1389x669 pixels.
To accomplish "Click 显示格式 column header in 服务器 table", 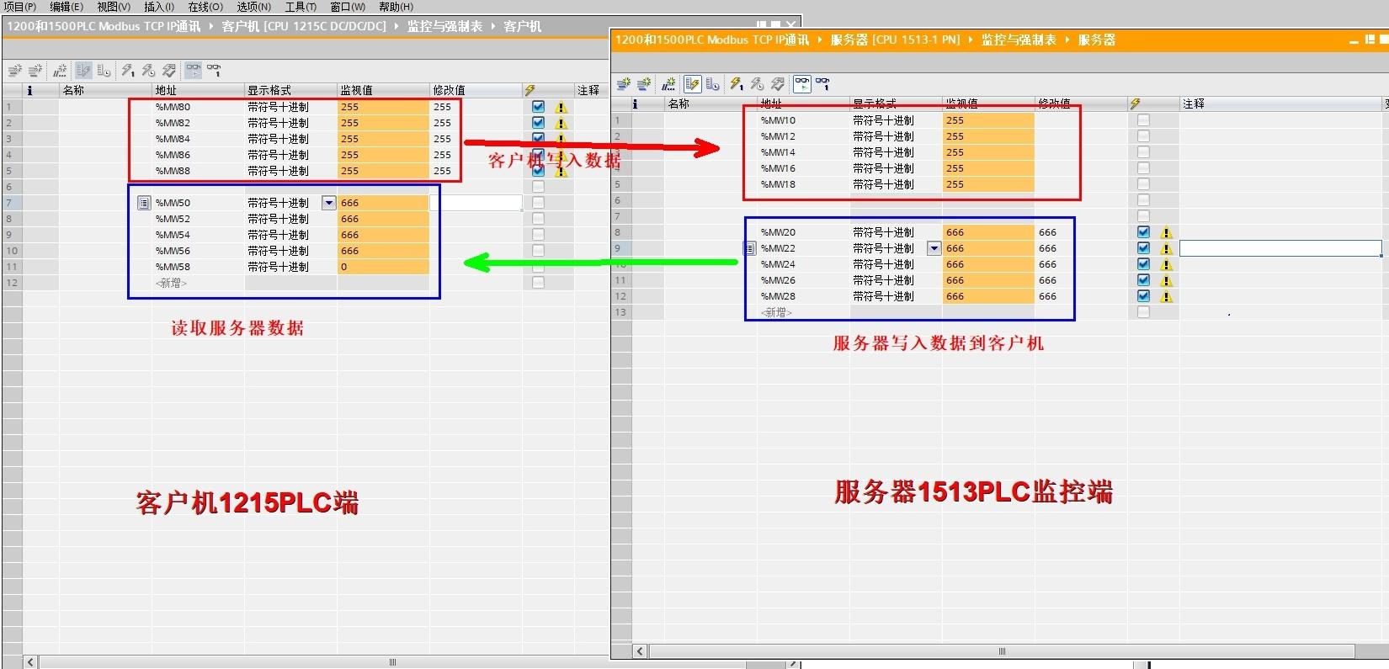I will (x=896, y=104).
